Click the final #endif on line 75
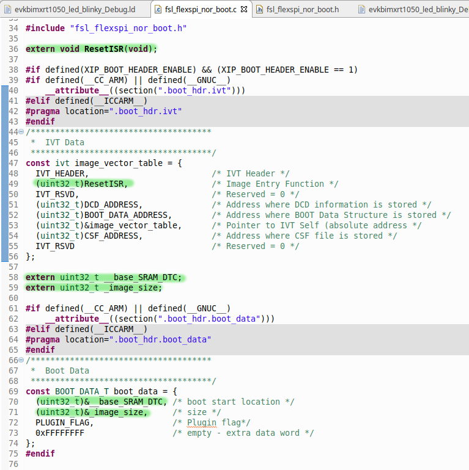Screen dimensions: 469x470 click(x=40, y=454)
